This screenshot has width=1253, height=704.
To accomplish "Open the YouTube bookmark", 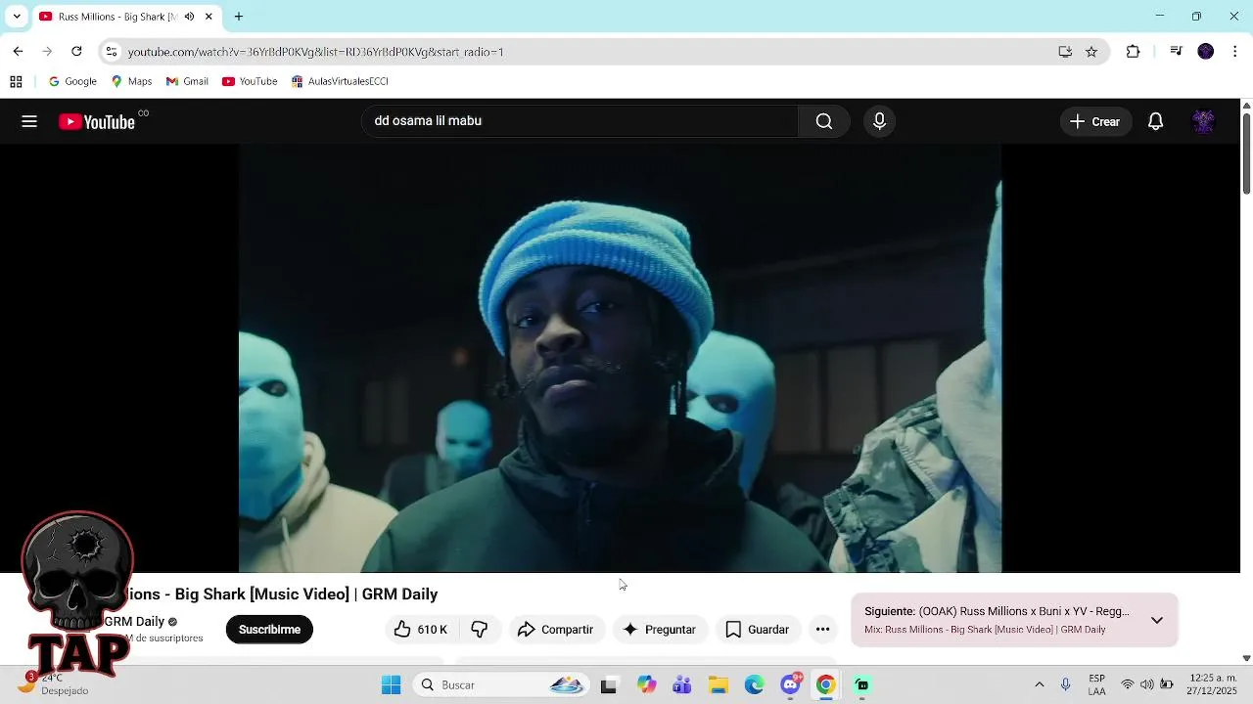I will pos(250,81).
